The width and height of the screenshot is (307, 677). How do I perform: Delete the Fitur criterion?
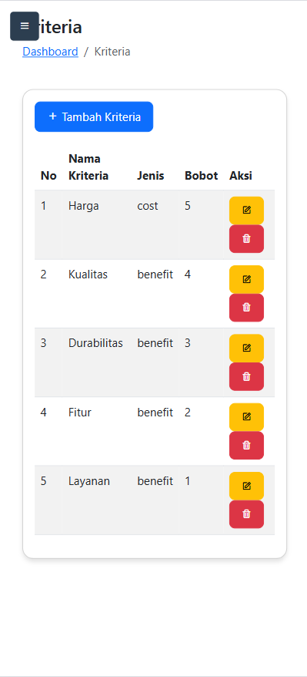coord(246,445)
